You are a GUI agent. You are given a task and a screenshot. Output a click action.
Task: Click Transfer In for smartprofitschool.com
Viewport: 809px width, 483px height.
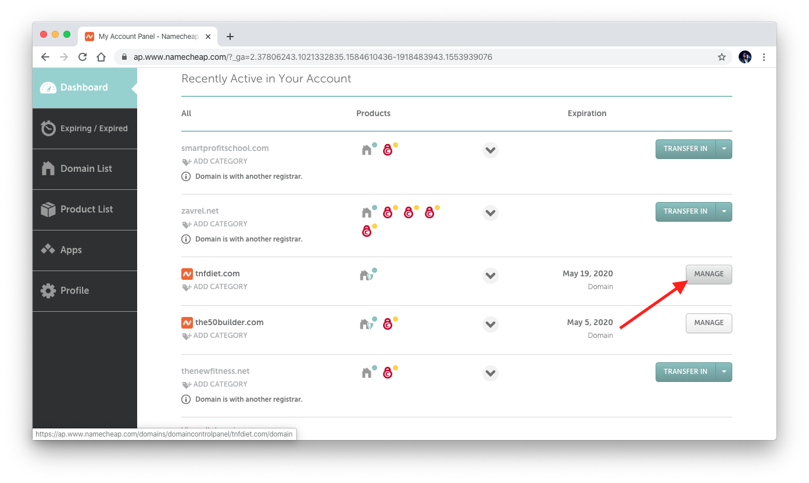[x=686, y=149]
